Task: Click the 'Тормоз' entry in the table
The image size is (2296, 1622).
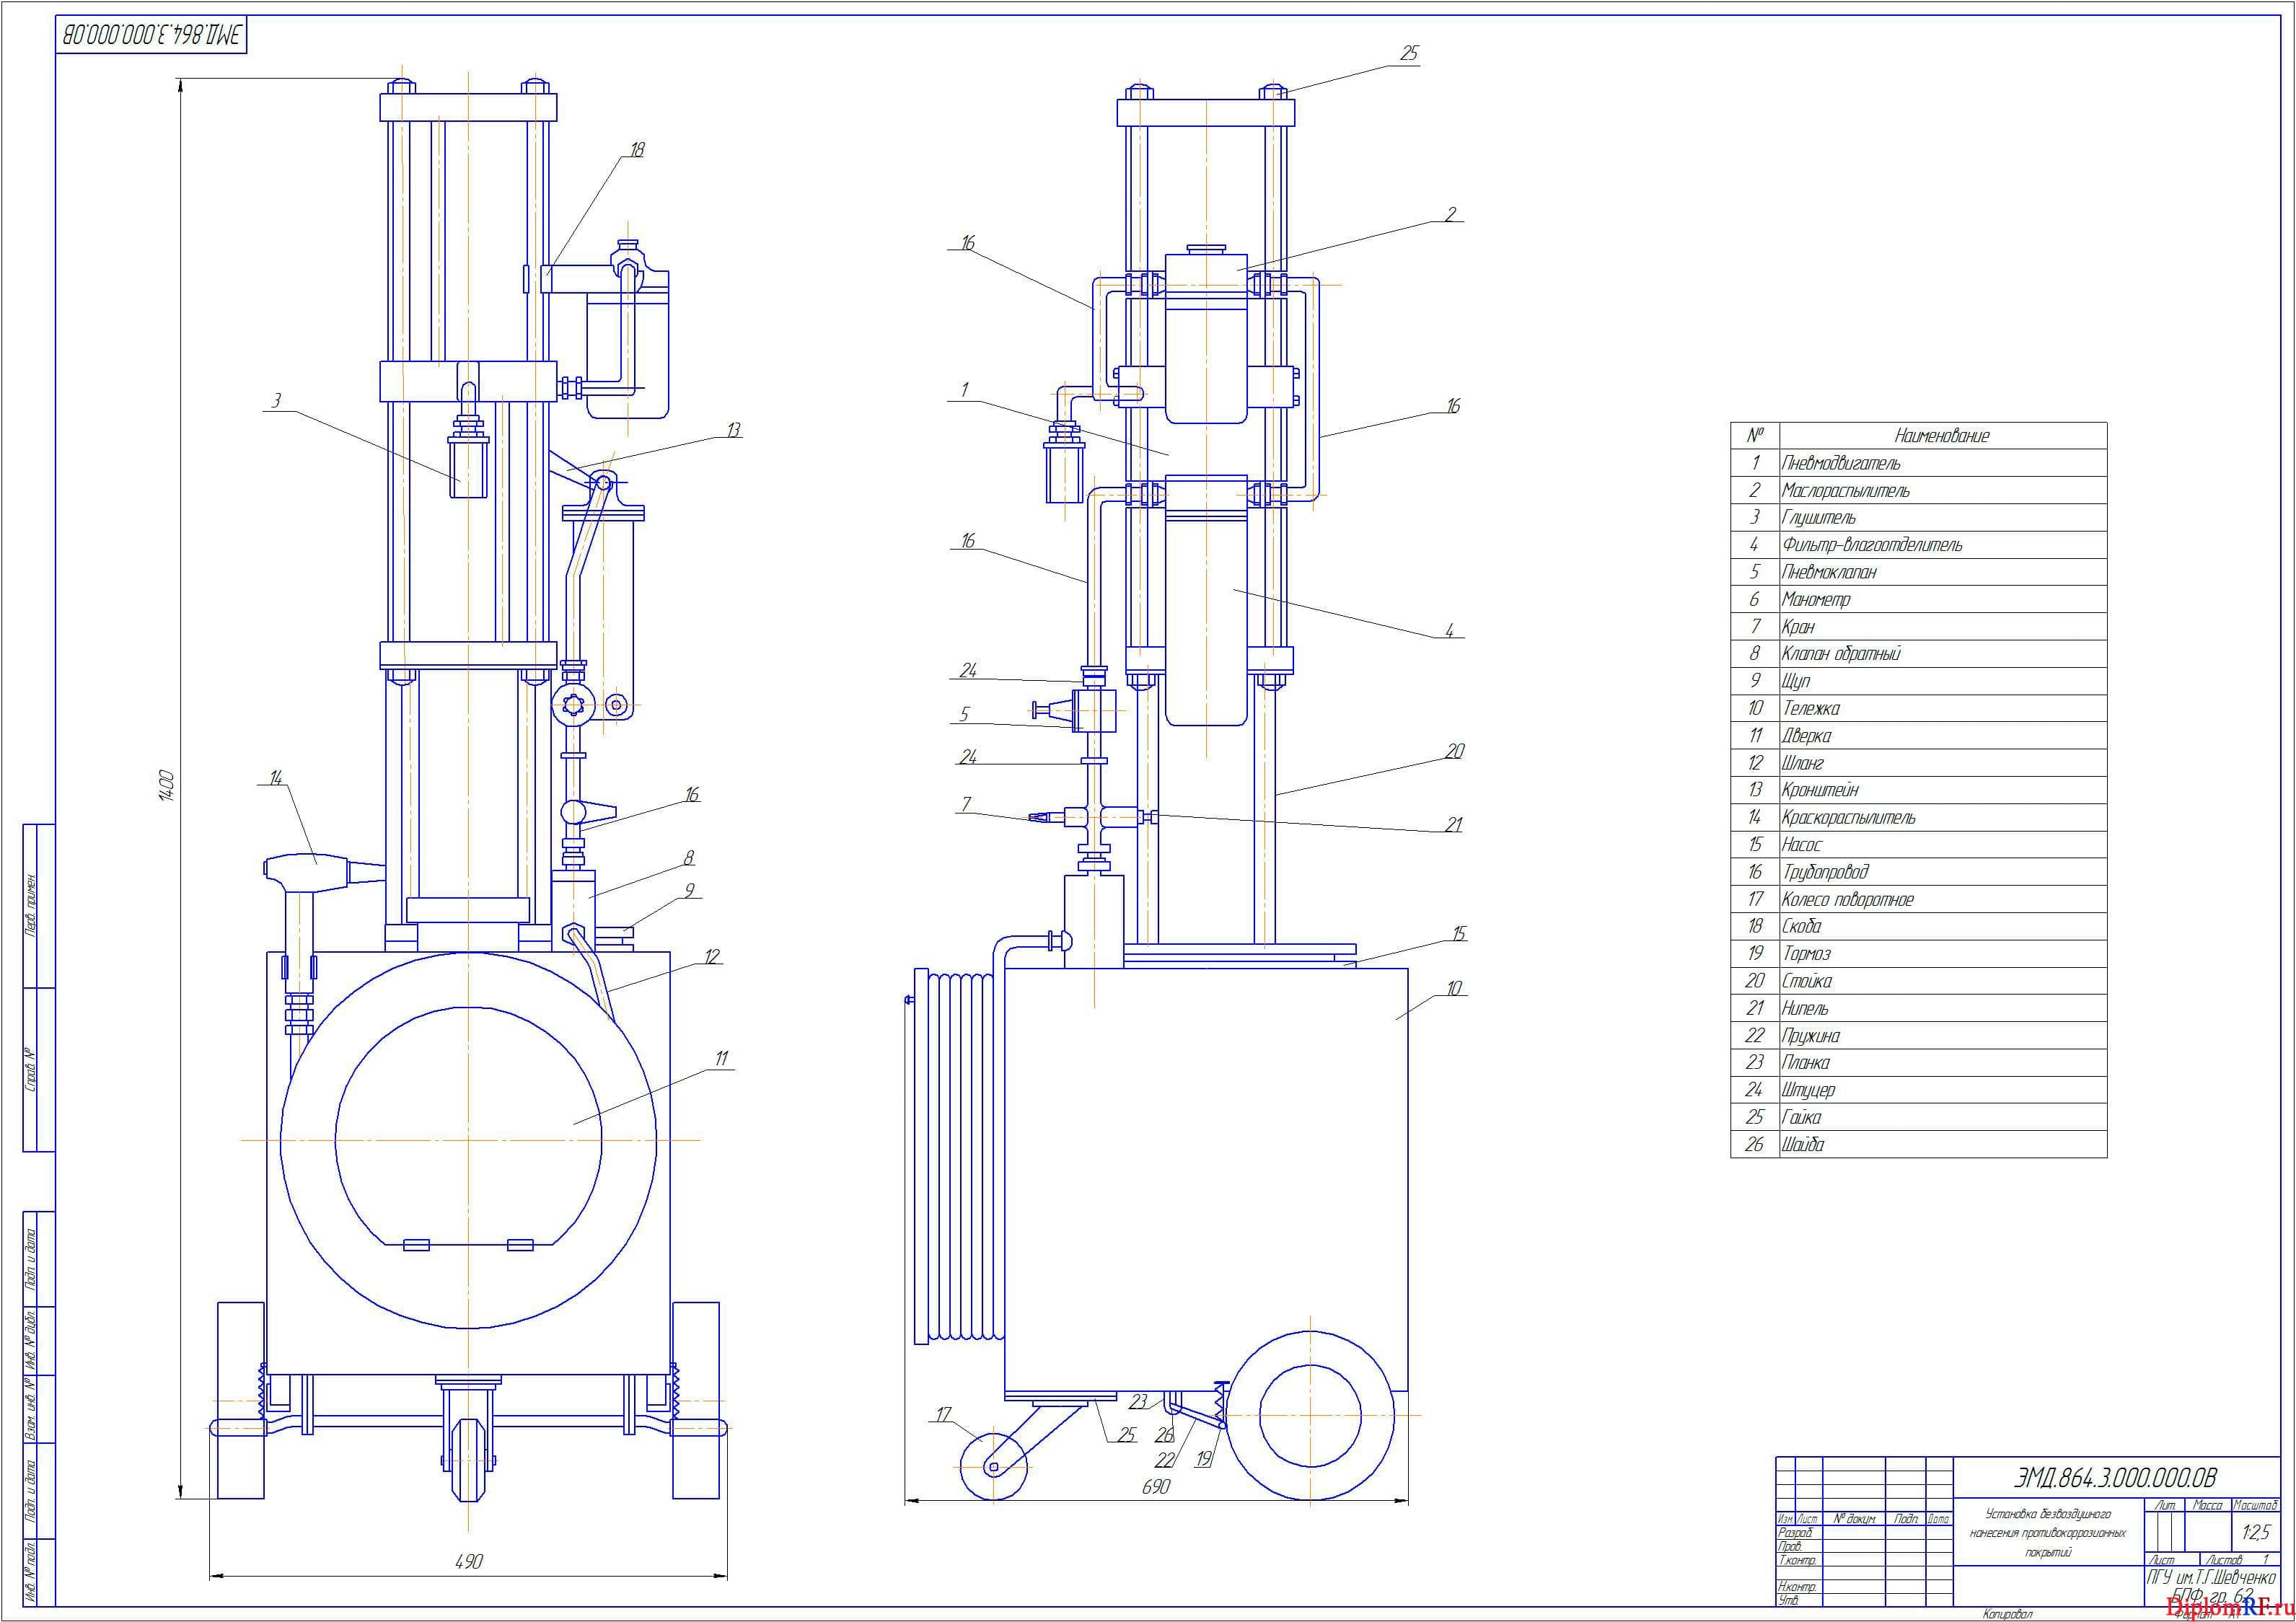Action: coord(1918,954)
